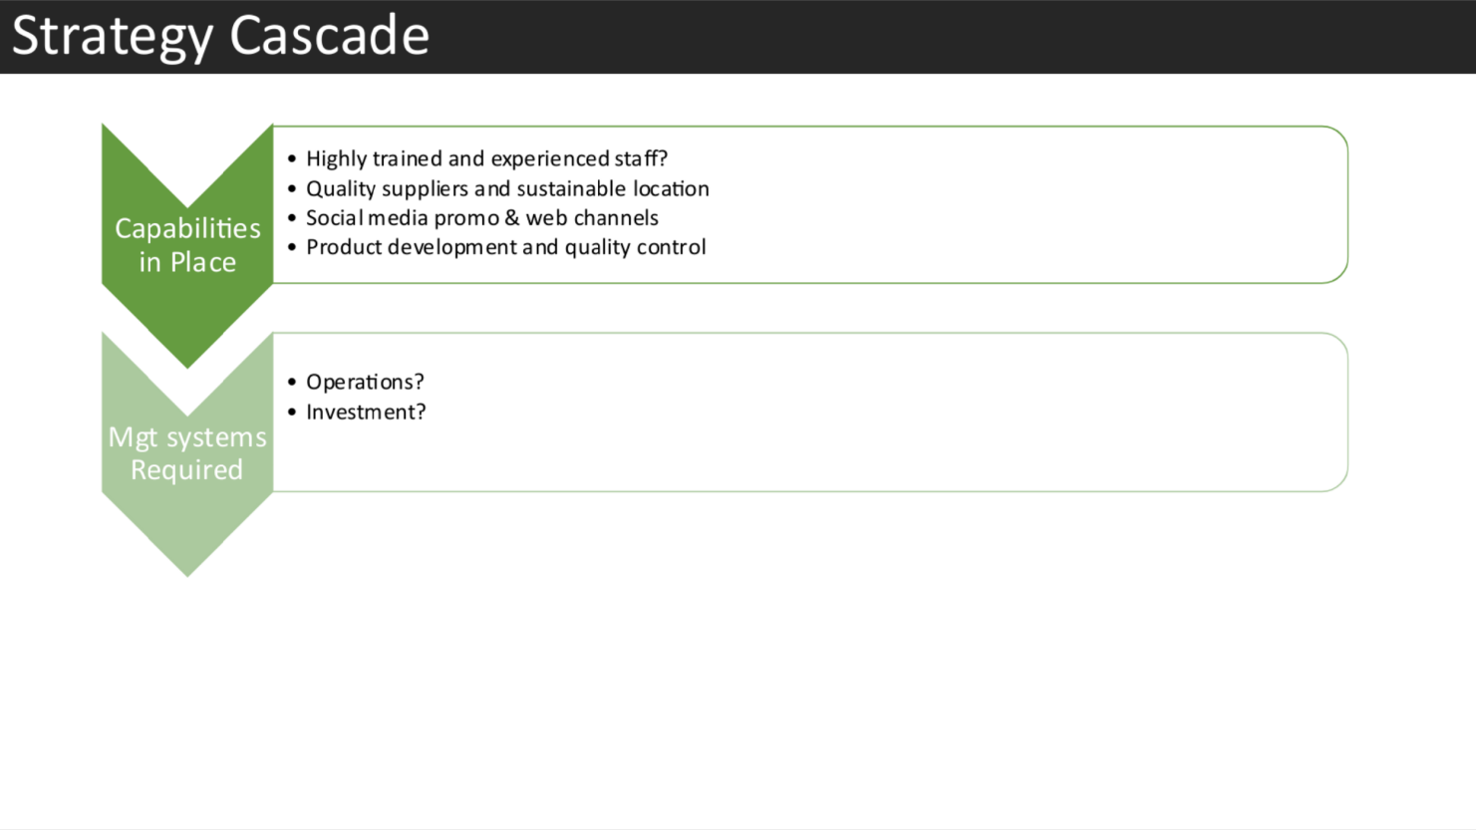
Task: Click the Operations? bullet text
Action: tap(365, 383)
